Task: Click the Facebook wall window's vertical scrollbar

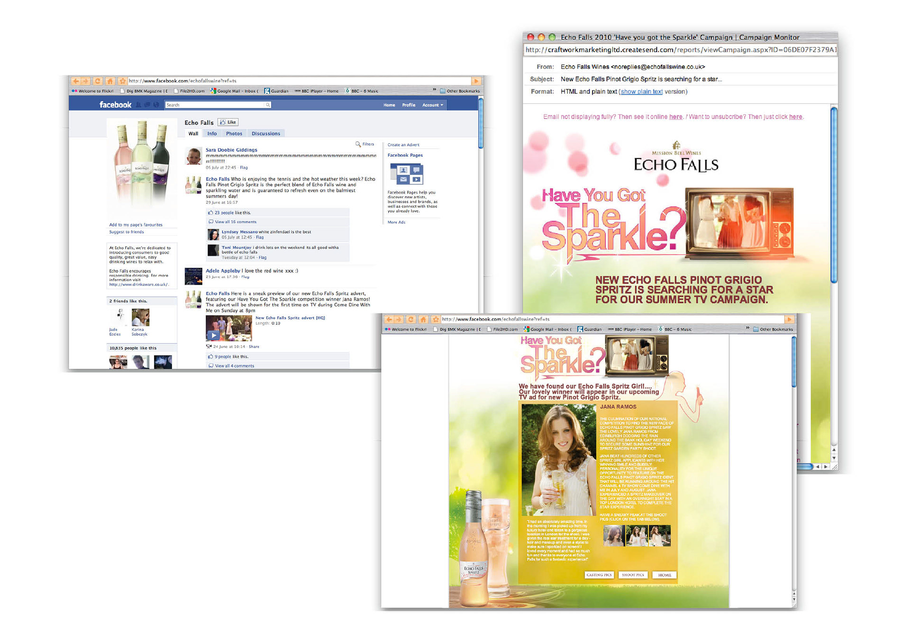Action: click(481, 123)
